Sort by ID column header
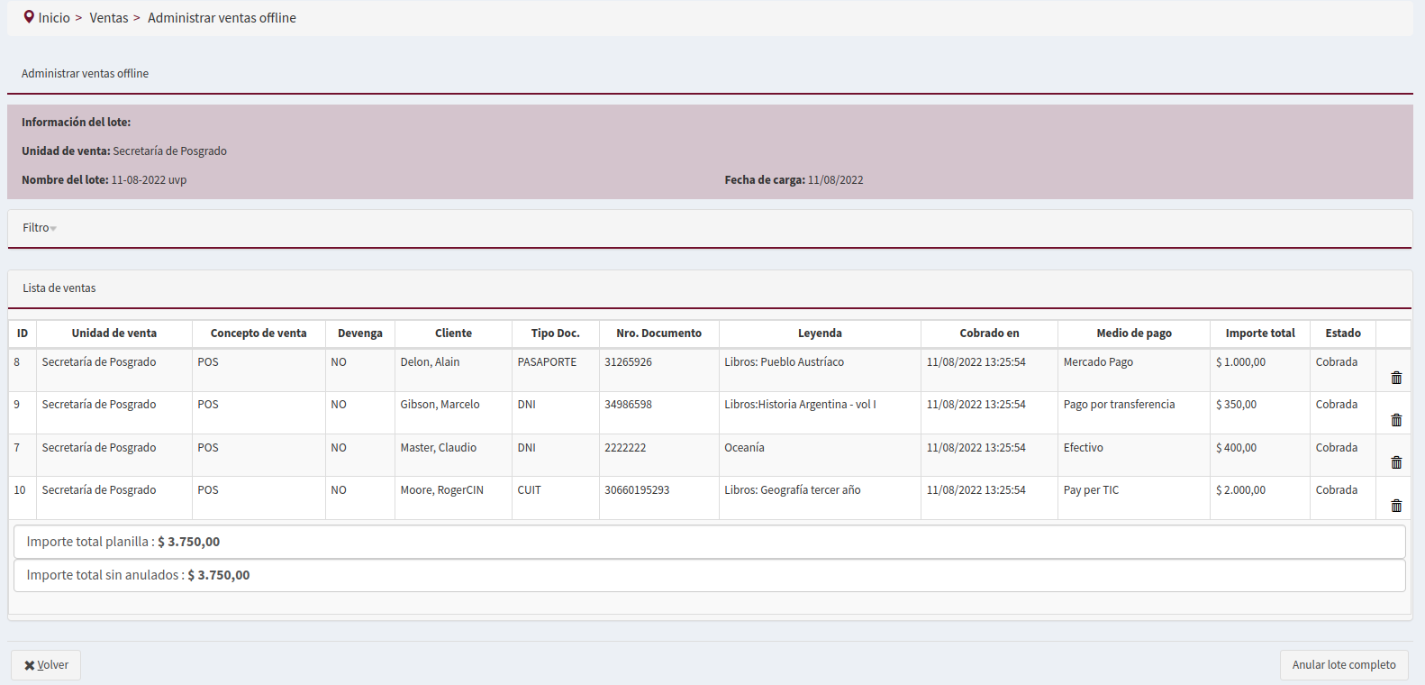1425x685 pixels. [23, 333]
